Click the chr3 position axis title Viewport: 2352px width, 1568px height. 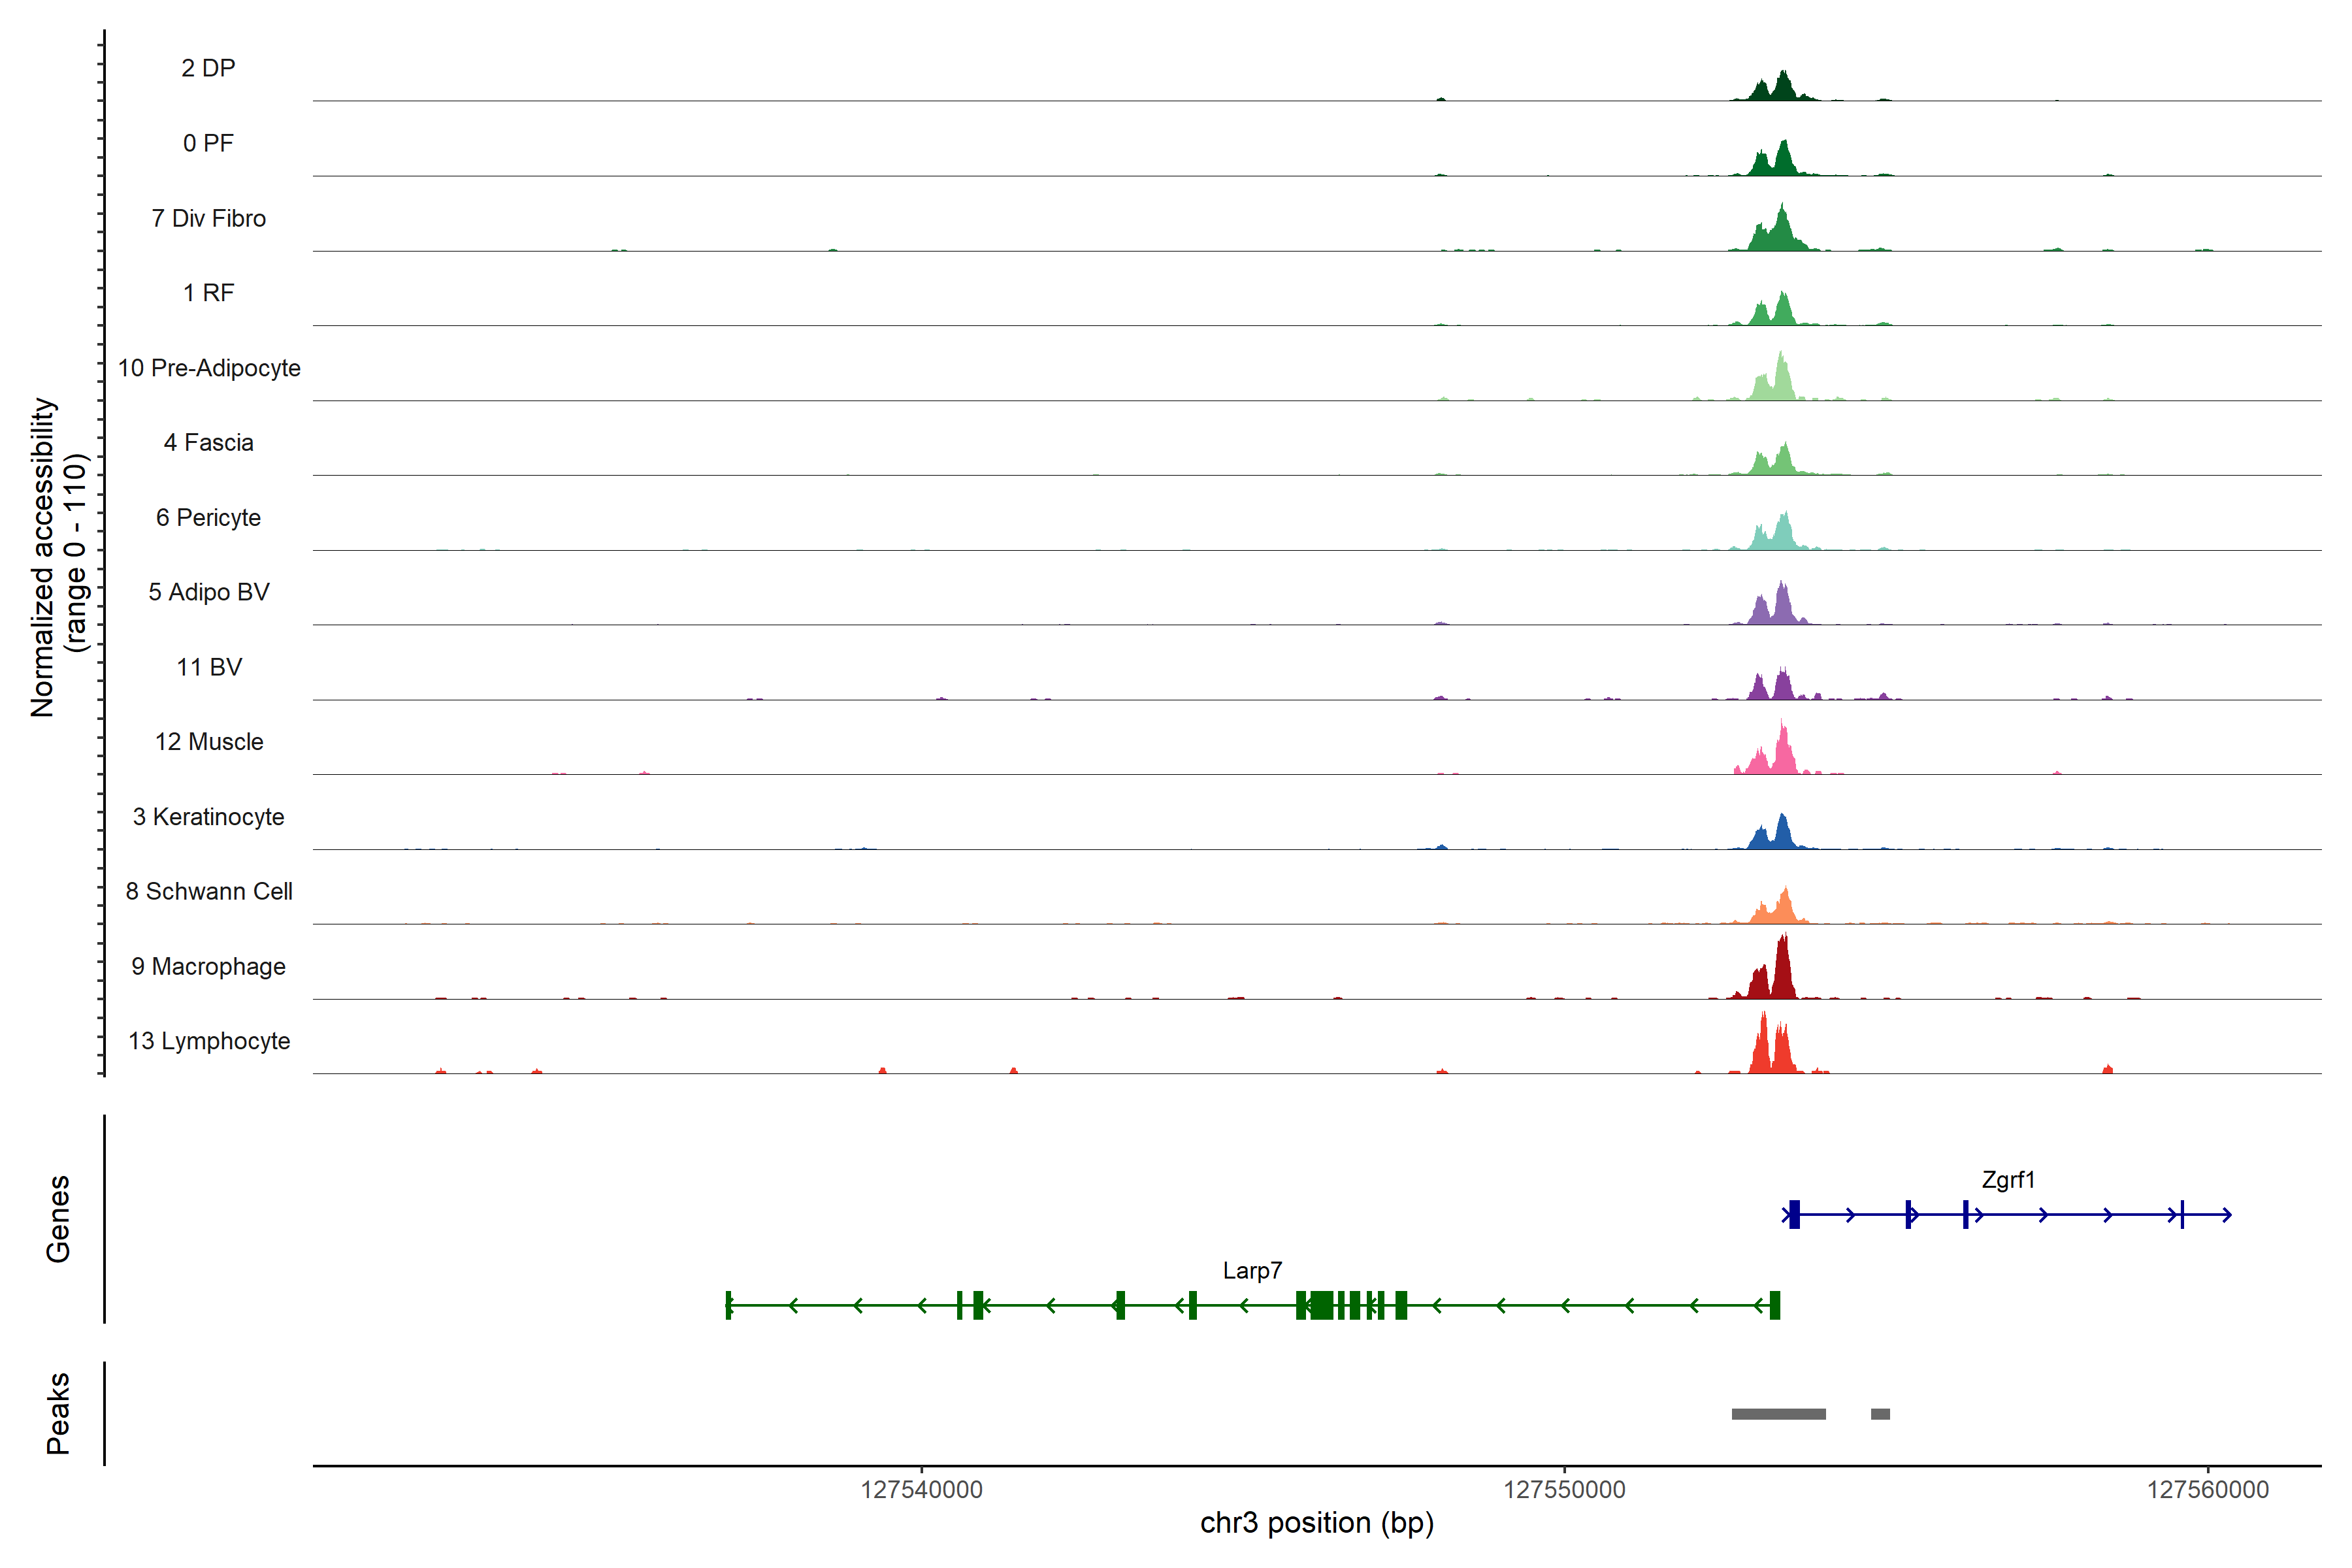coord(1317,1523)
